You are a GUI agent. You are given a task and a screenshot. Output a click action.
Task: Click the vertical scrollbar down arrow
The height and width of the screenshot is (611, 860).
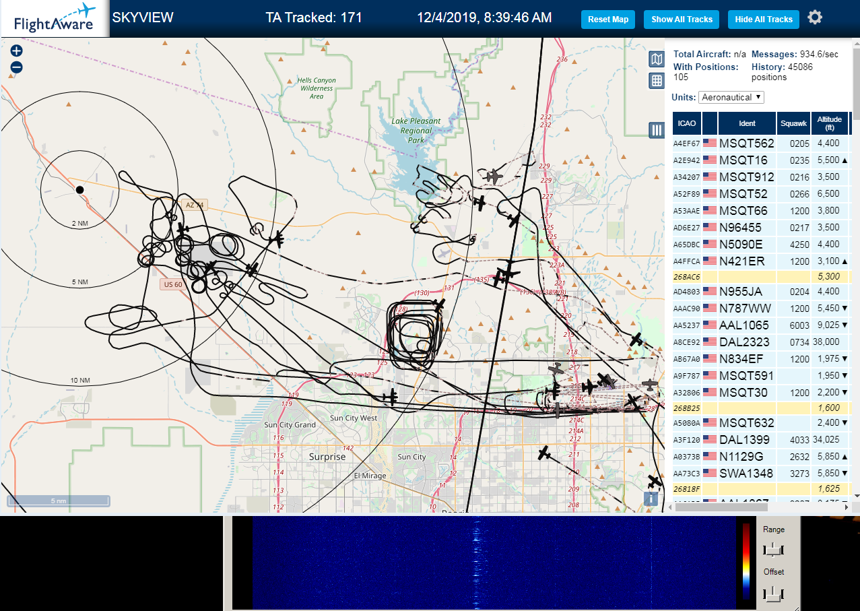(855, 495)
